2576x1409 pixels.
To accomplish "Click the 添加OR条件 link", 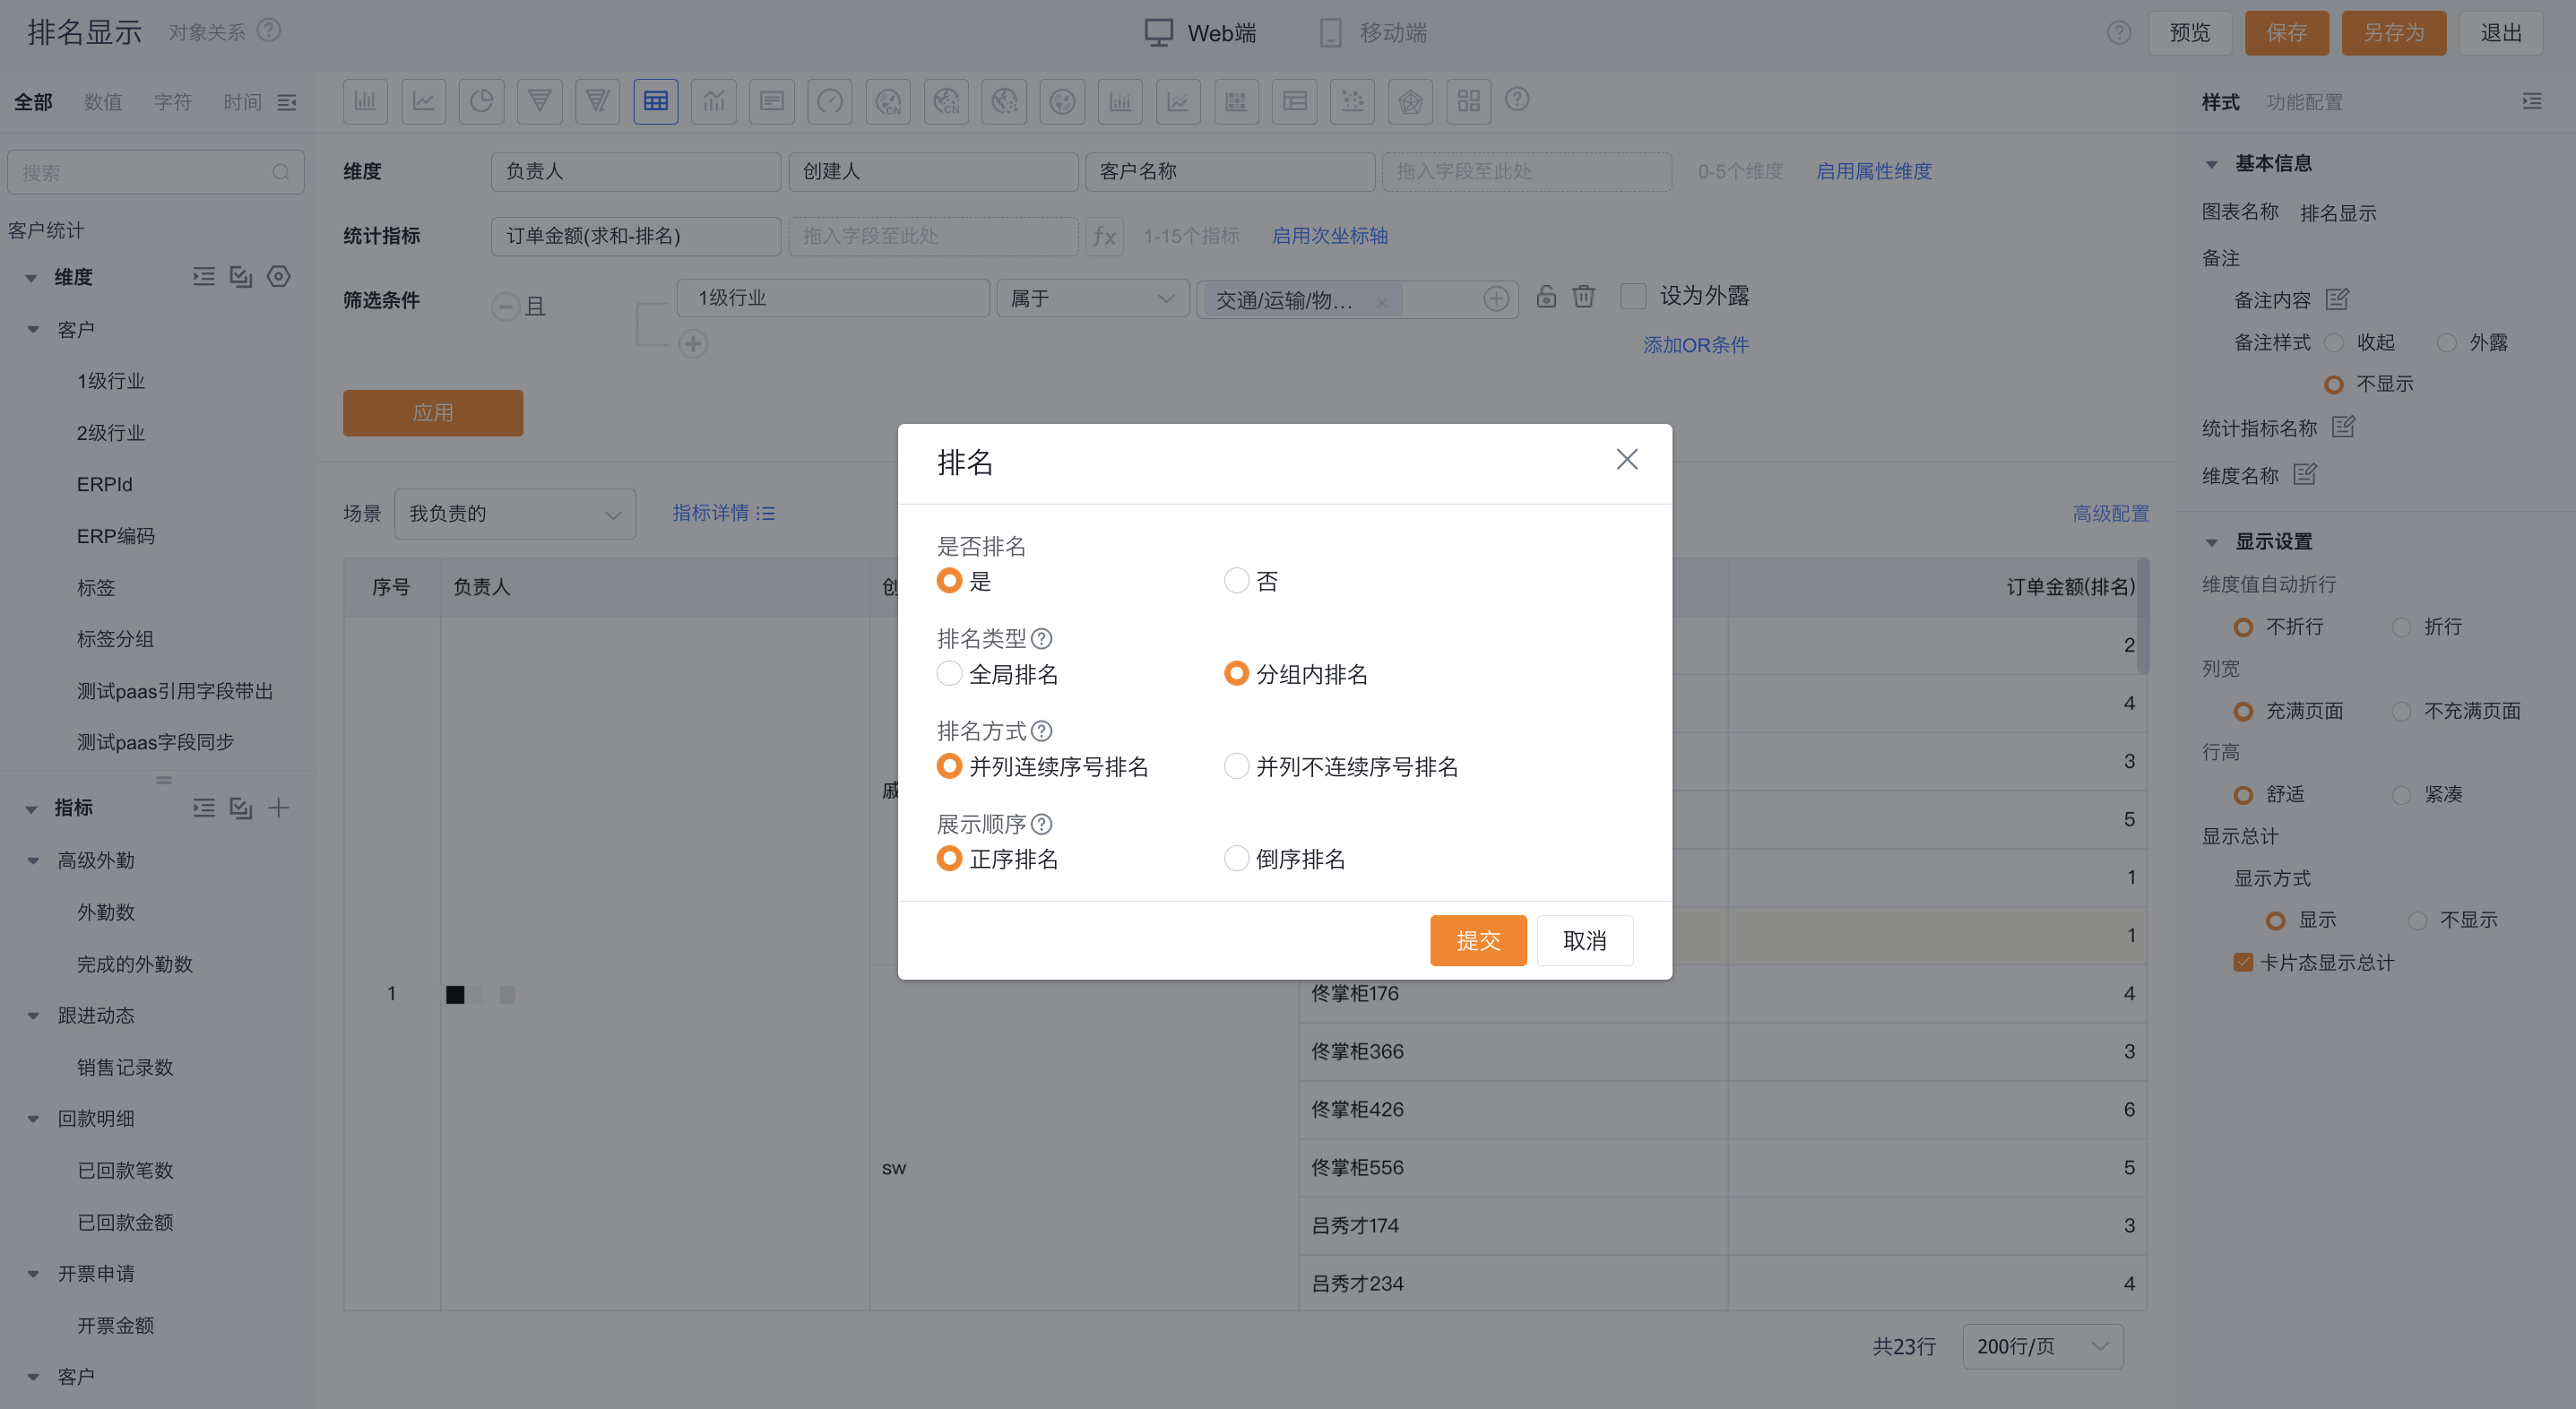I will pyautogui.click(x=1694, y=344).
